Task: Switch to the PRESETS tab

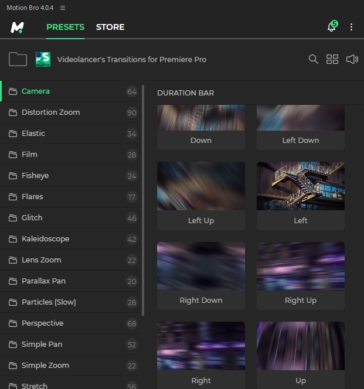Action: [x=65, y=27]
